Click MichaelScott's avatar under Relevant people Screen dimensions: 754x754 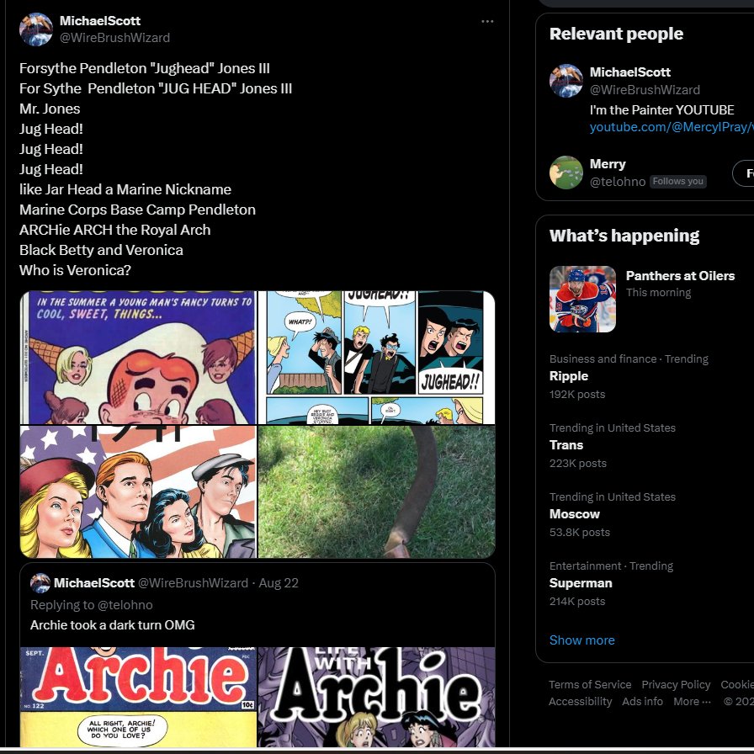coord(565,81)
